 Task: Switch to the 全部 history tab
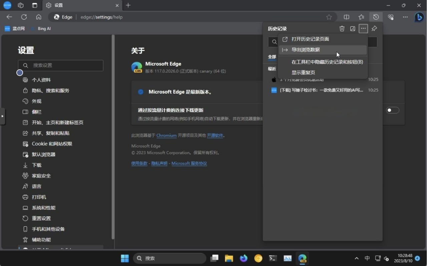click(272, 57)
